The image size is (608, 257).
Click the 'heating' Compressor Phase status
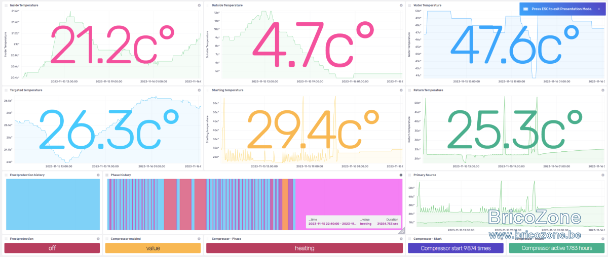(305, 248)
